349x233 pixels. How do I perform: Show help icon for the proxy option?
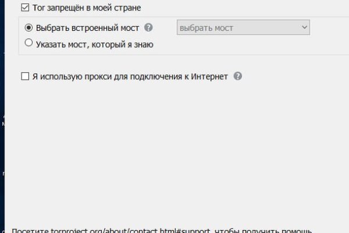pos(238,76)
